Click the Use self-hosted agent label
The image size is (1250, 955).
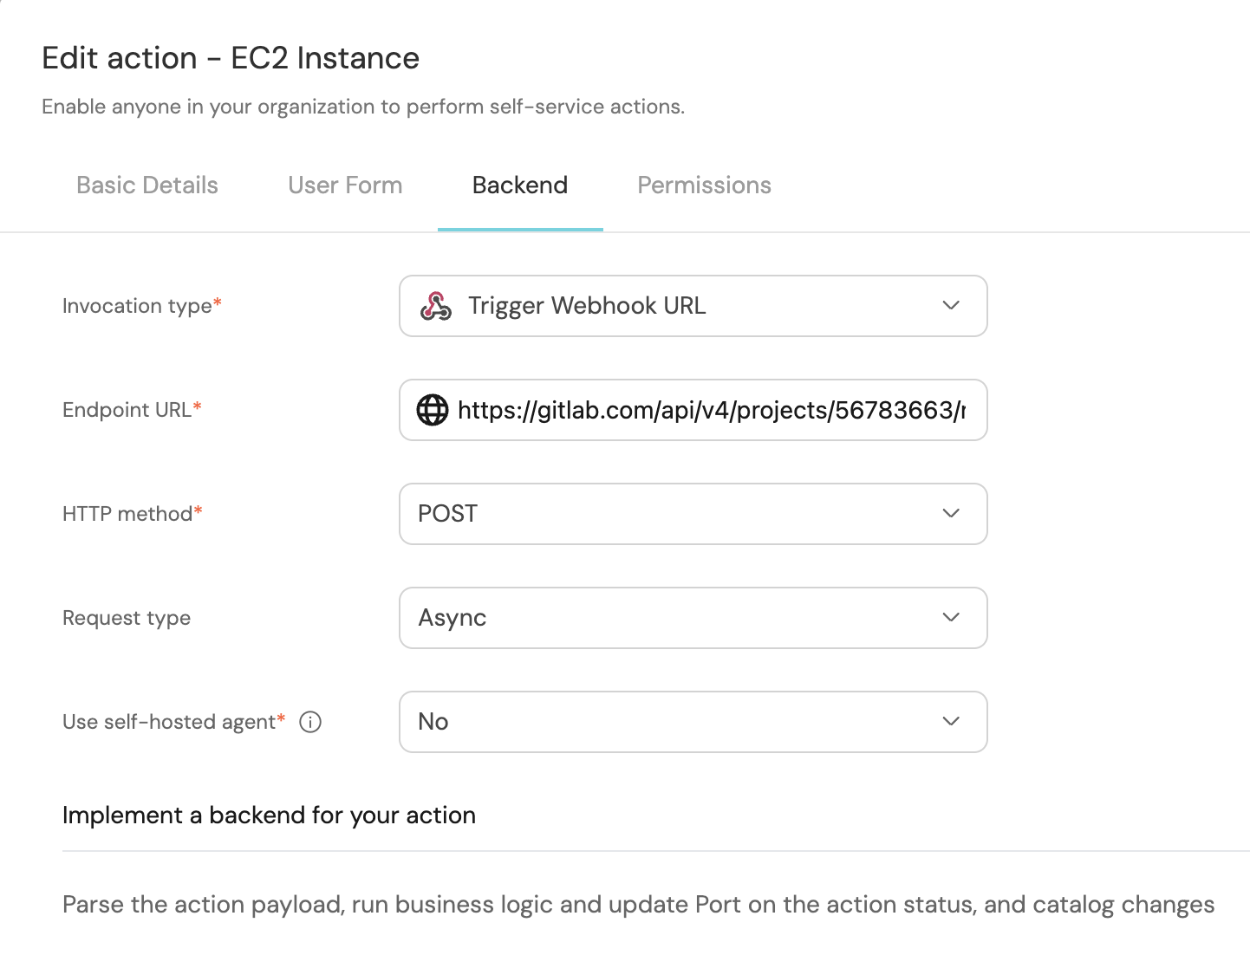pyautogui.click(x=169, y=722)
